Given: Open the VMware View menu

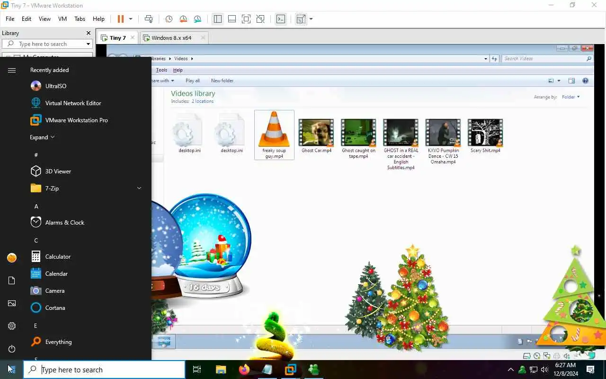Looking at the screenshot, I should [x=45, y=19].
